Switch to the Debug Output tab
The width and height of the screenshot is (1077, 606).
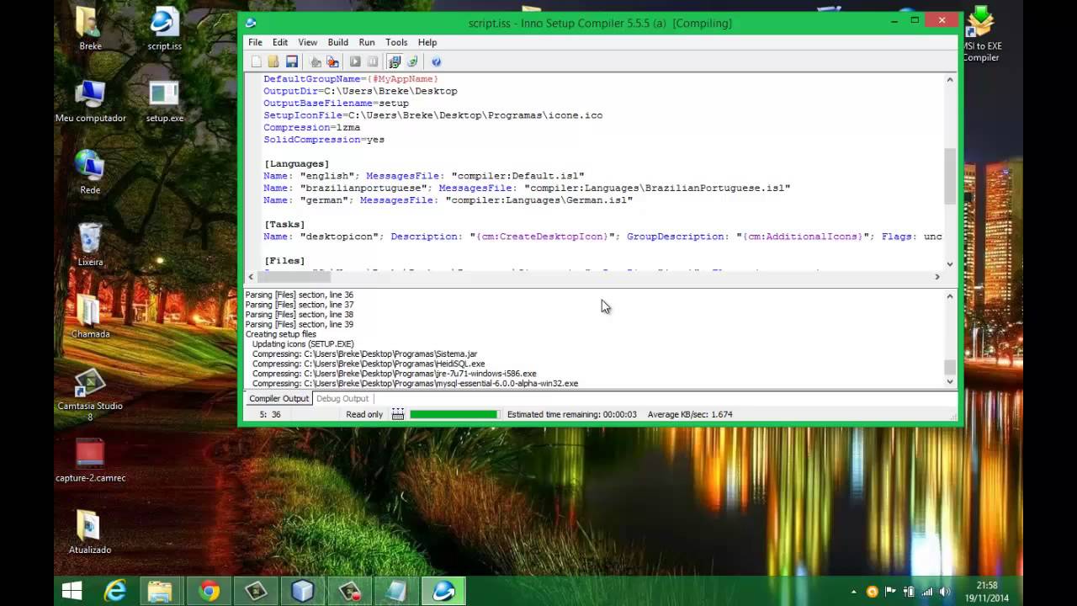click(342, 398)
